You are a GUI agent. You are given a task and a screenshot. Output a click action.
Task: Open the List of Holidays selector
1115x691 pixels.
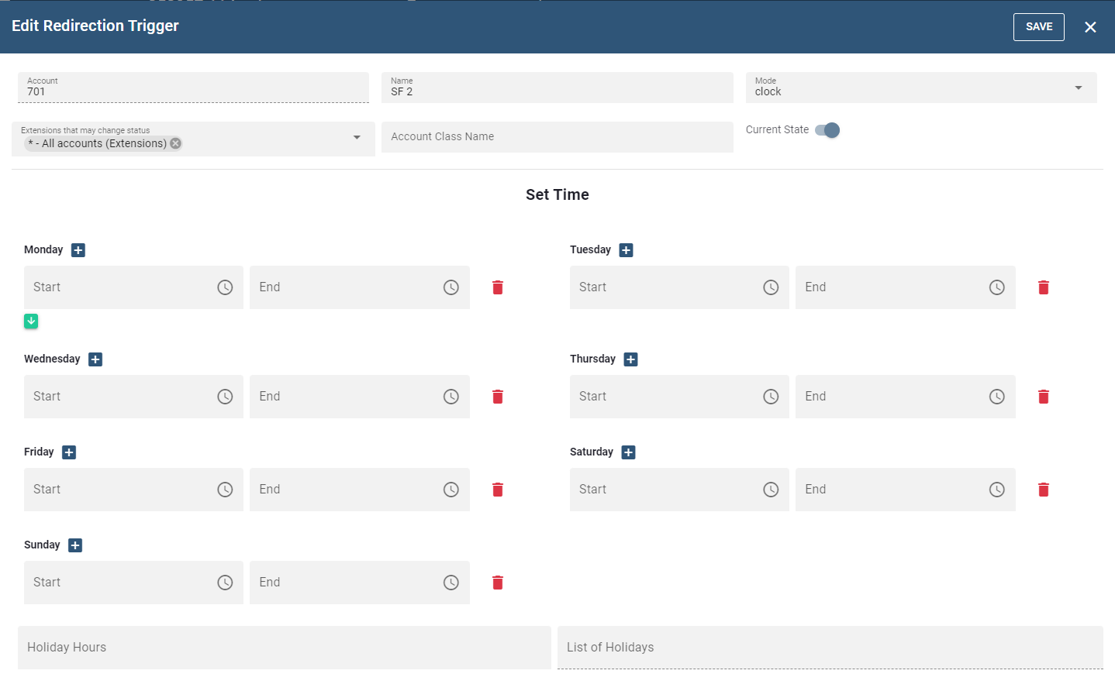point(830,648)
